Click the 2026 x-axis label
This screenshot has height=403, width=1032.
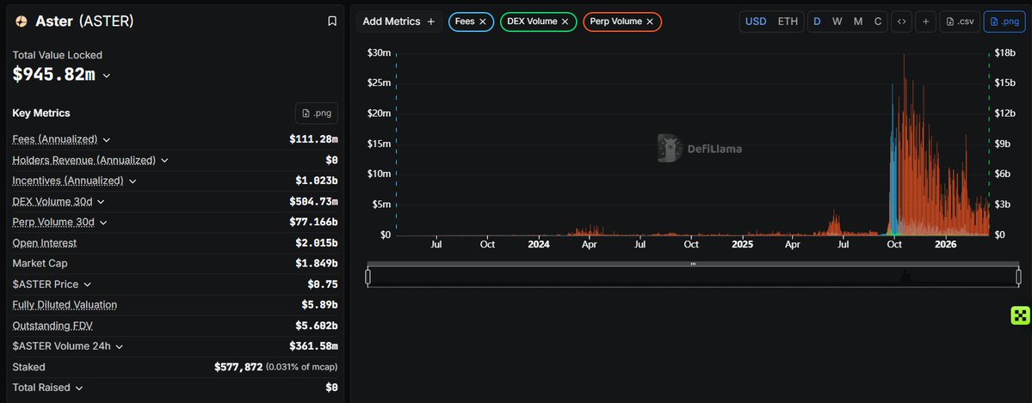tap(946, 245)
